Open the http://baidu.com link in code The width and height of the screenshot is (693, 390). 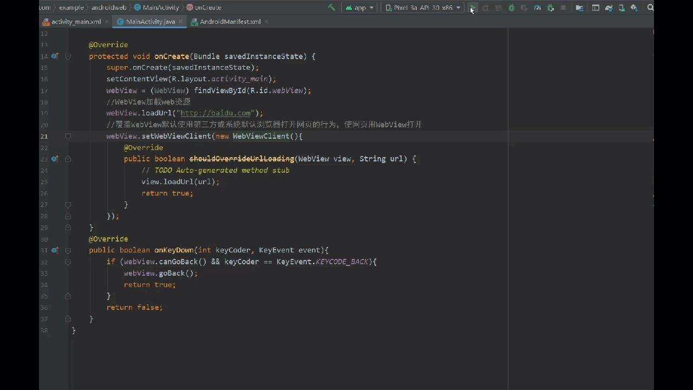tap(215, 113)
